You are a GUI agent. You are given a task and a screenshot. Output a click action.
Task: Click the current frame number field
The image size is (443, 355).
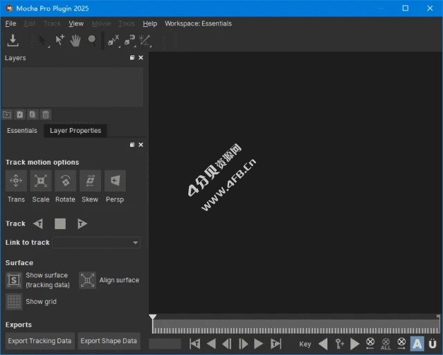click(x=165, y=344)
